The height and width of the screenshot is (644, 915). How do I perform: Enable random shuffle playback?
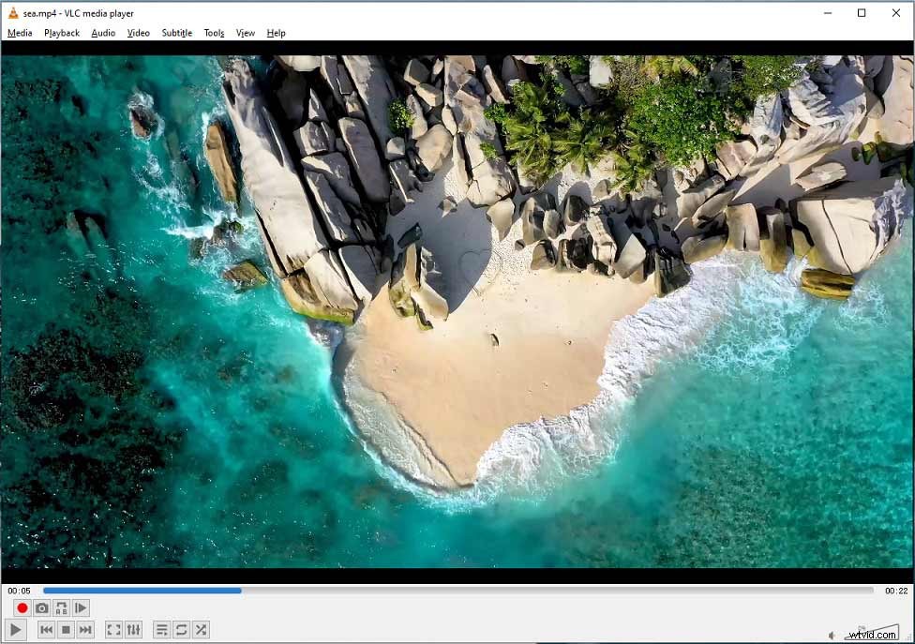[x=201, y=629]
